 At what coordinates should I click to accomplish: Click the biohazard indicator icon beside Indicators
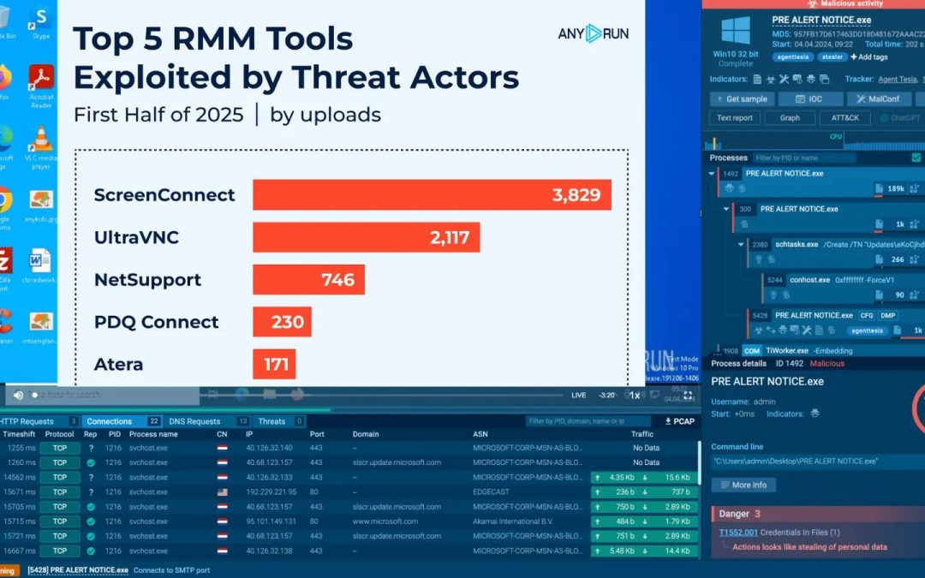click(x=771, y=79)
